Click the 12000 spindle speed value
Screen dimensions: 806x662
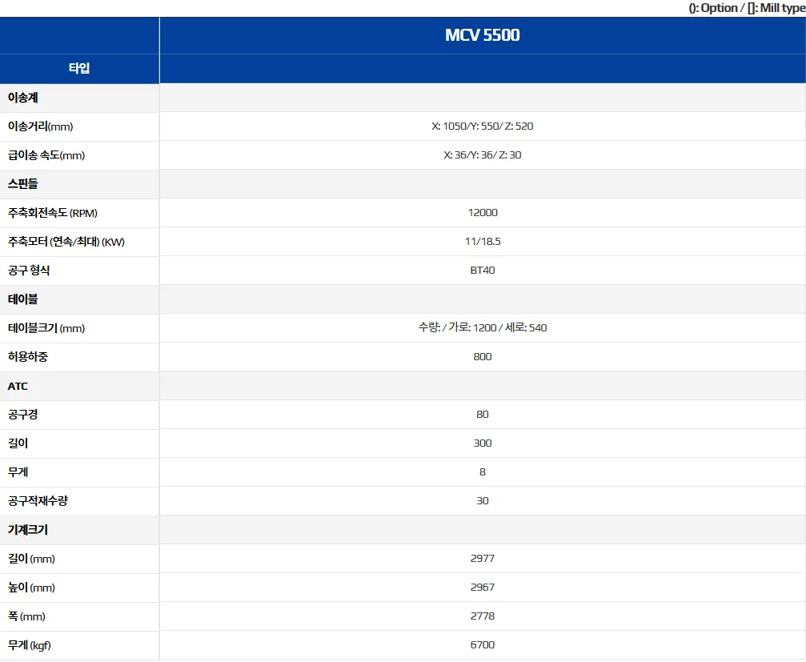[482, 212]
